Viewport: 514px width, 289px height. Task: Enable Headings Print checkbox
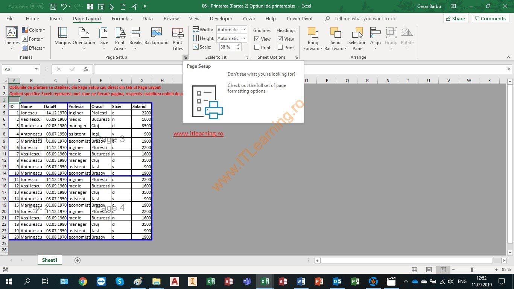click(x=280, y=47)
